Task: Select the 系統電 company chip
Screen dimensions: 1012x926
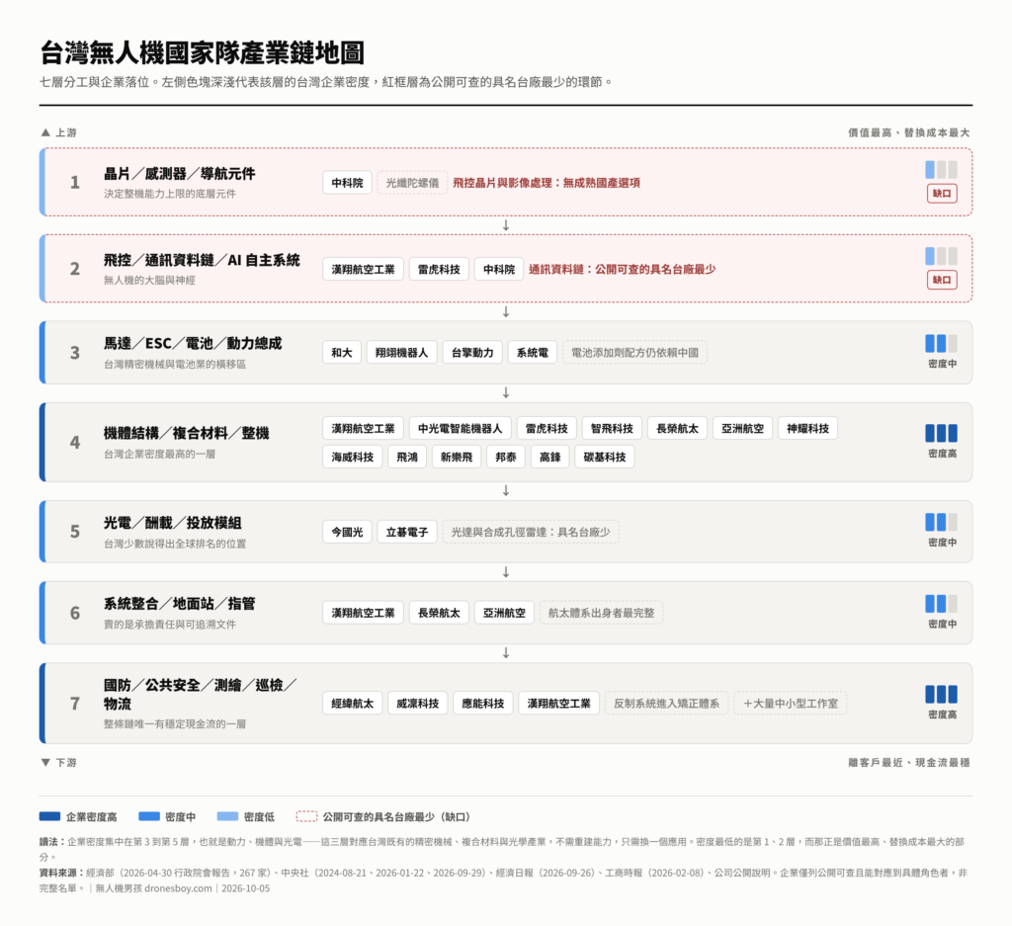Action: [533, 353]
